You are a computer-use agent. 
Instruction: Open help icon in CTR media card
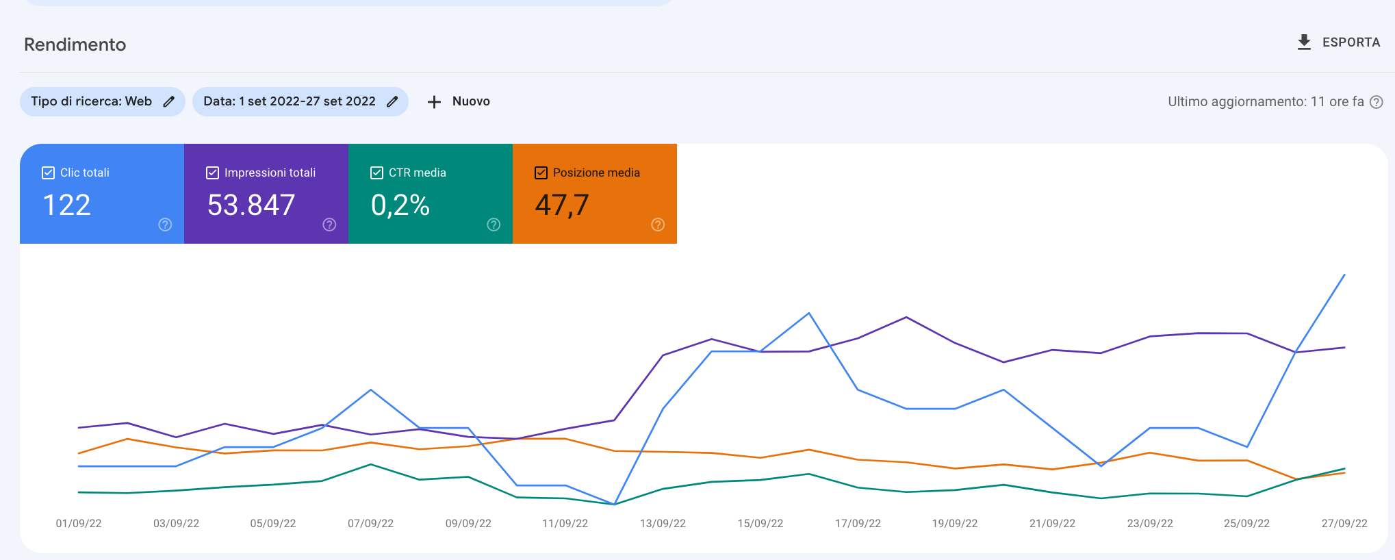[494, 225]
